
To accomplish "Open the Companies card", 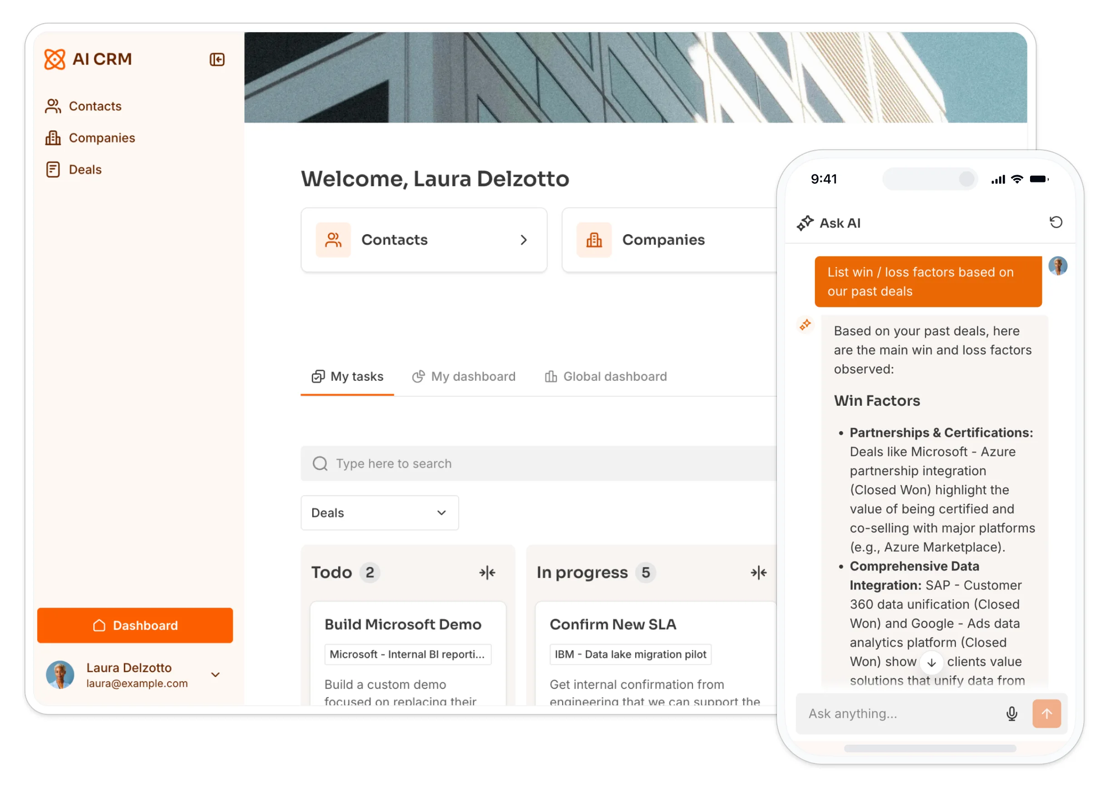I will (664, 240).
